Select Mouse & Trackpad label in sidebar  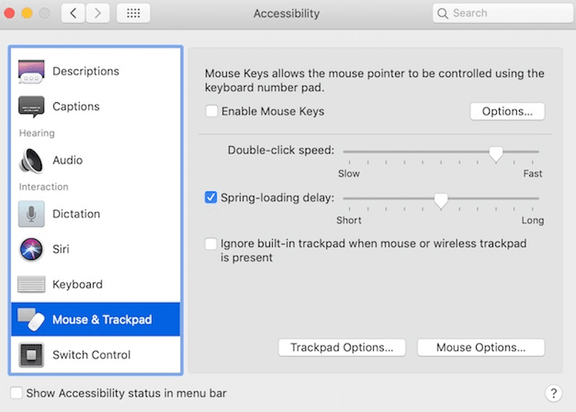(102, 320)
